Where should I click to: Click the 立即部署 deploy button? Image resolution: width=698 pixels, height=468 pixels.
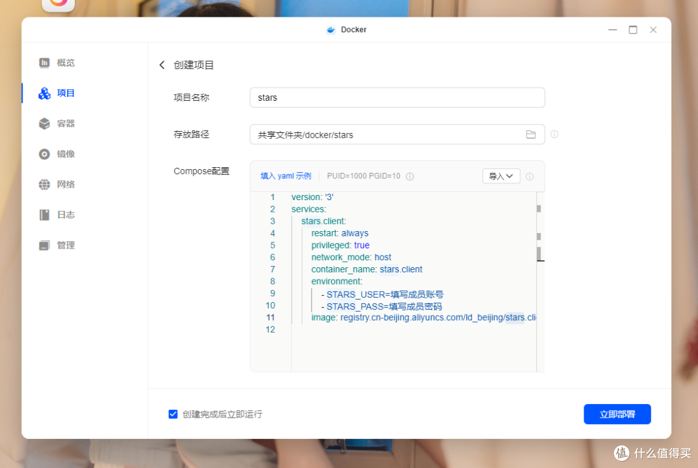(617, 414)
